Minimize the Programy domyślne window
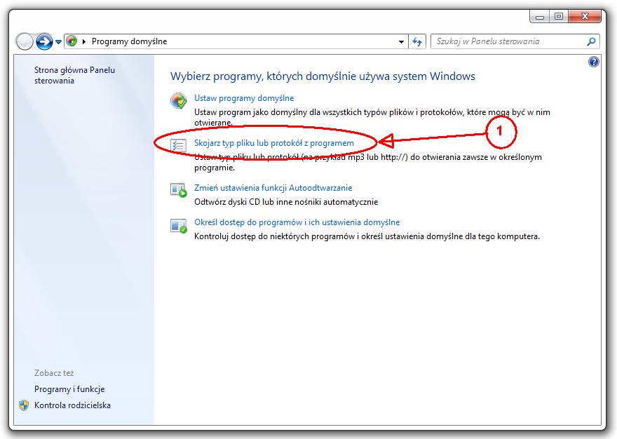The width and height of the screenshot is (617, 439). click(540, 17)
